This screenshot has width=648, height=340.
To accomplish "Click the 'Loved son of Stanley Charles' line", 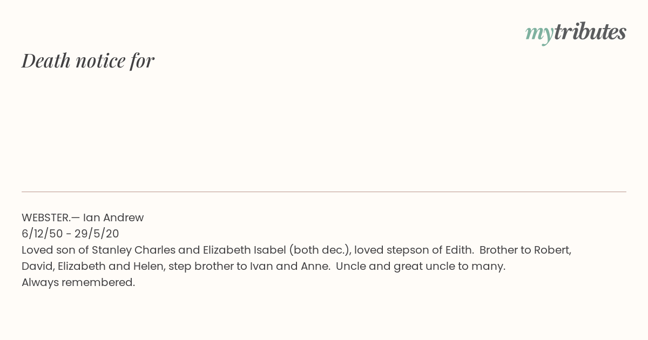I will pyautogui.click(x=296, y=250).
